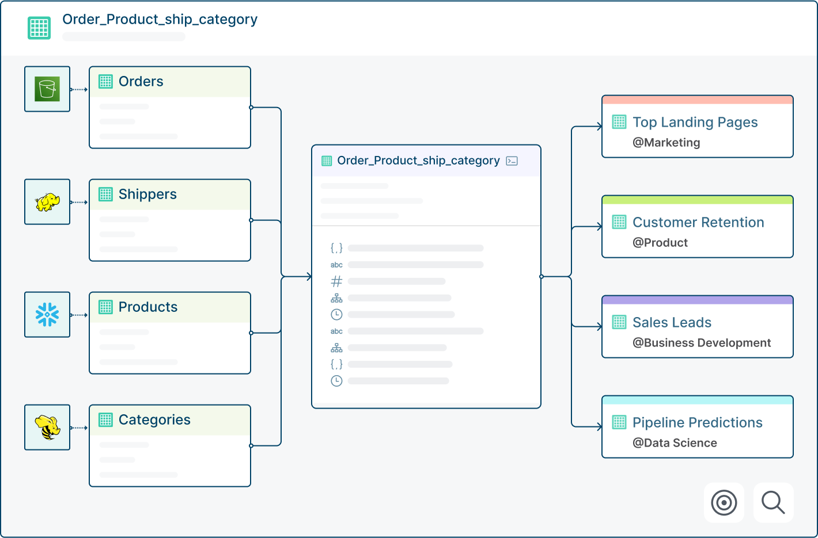Open the Sales Leads card

pos(698,327)
